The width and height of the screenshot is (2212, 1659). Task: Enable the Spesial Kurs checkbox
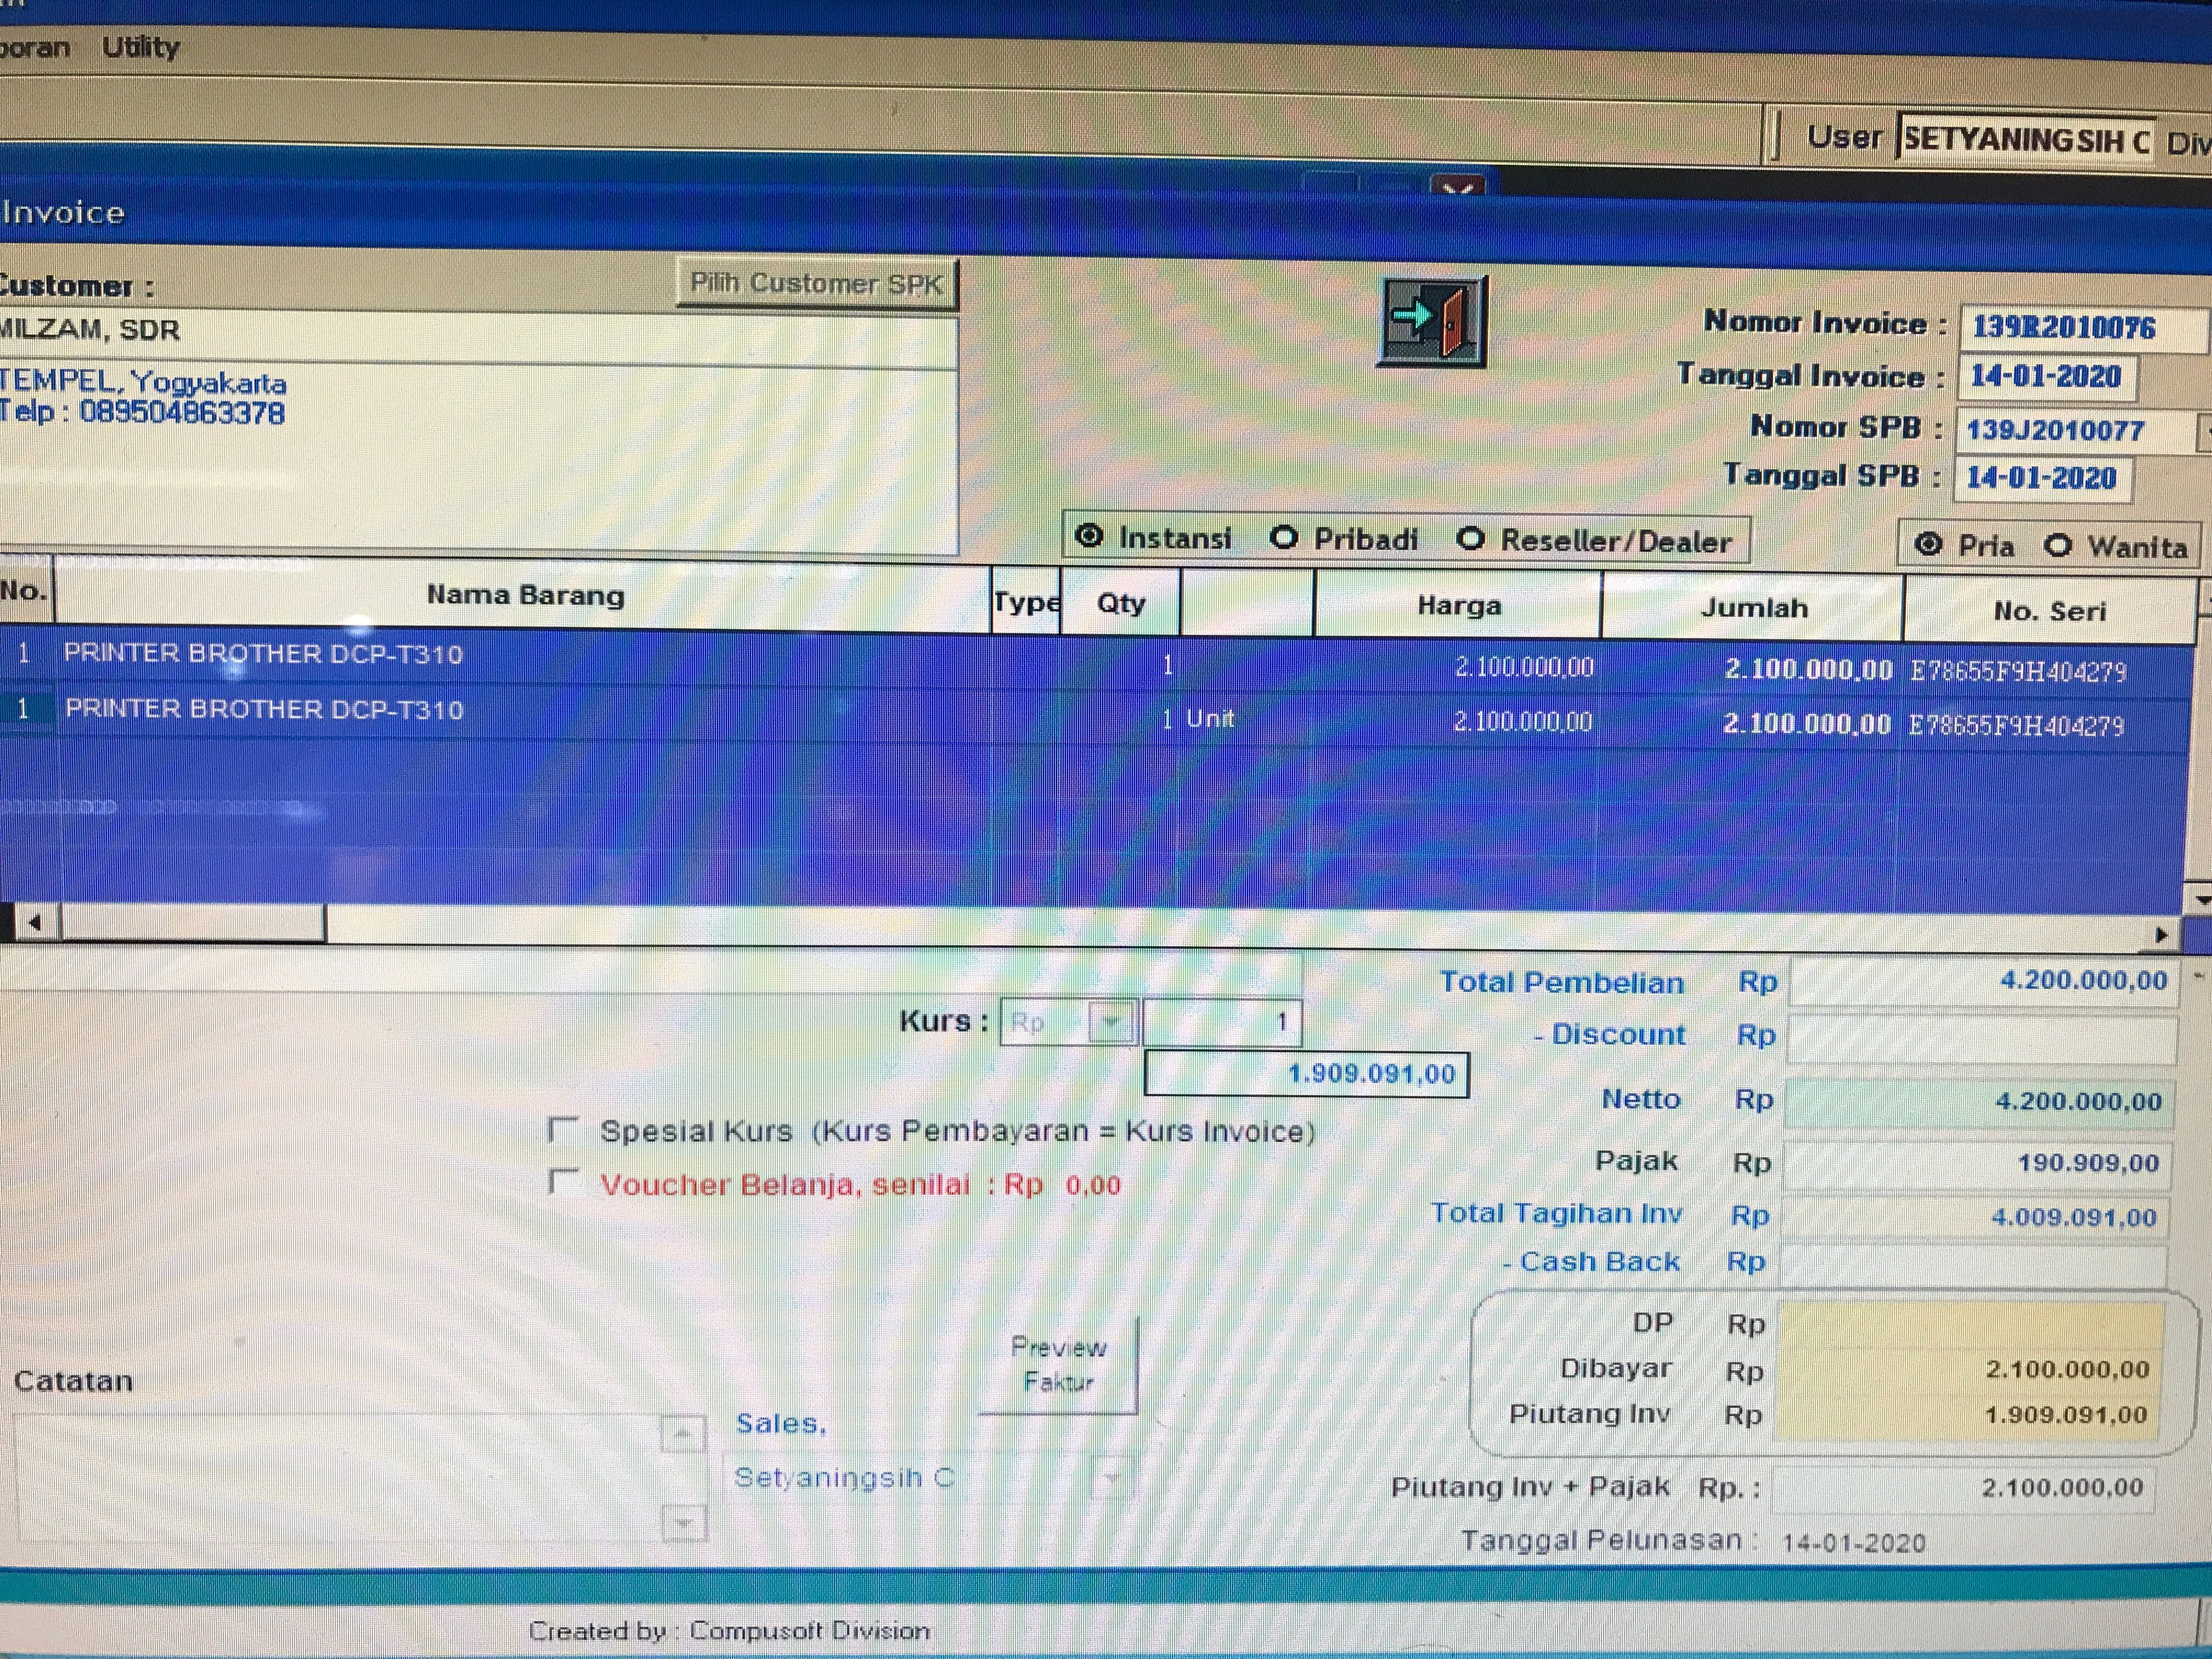click(x=564, y=1130)
